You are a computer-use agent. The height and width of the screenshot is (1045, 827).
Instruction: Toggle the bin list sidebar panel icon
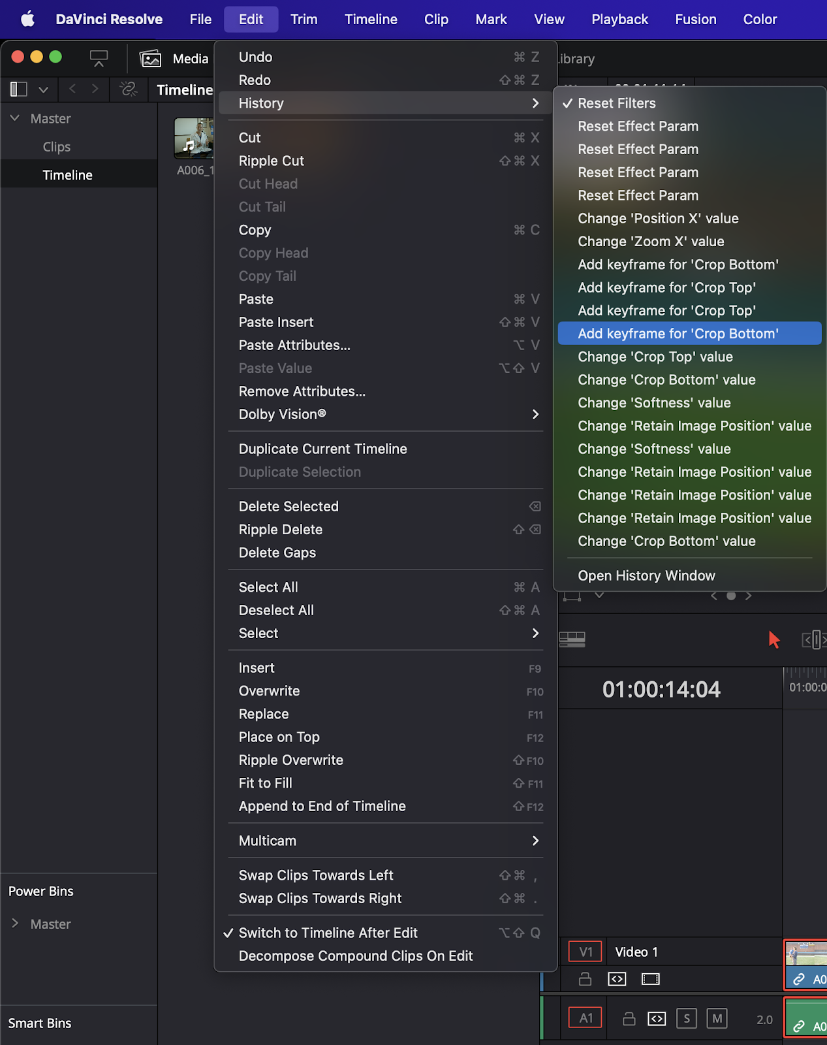(x=19, y=89)
